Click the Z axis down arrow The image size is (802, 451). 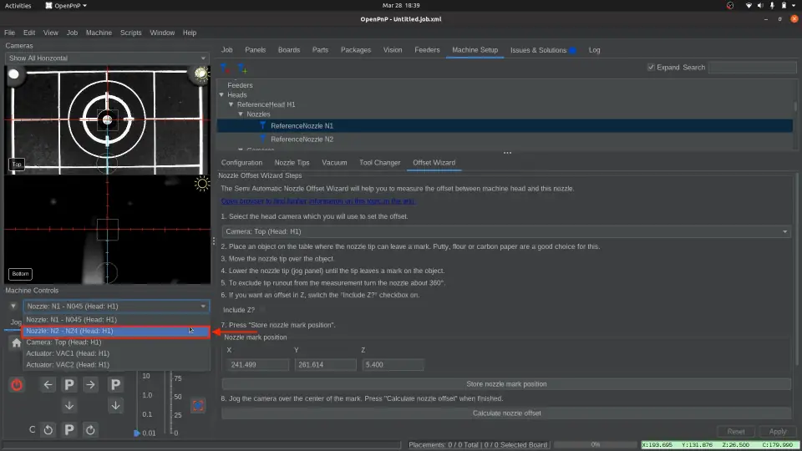(x=117, y=406)
